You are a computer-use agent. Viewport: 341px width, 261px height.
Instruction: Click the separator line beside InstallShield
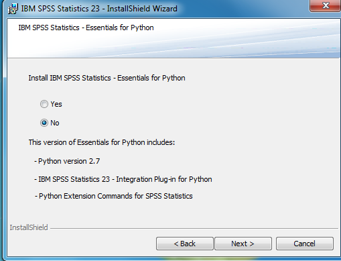(194, 228)
